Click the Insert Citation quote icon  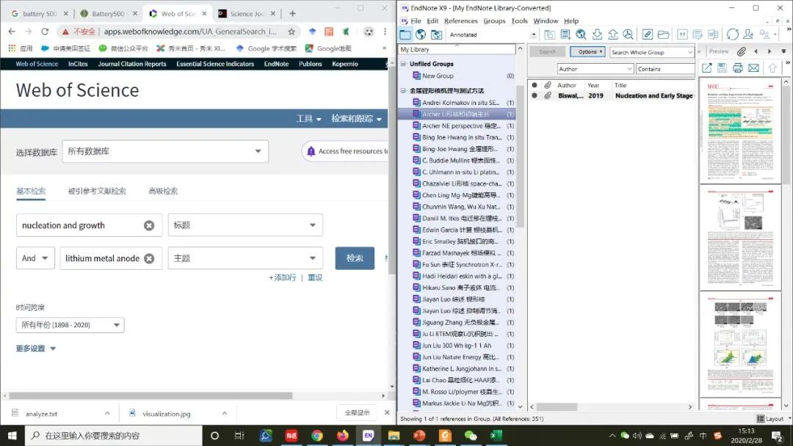[682, 34]
